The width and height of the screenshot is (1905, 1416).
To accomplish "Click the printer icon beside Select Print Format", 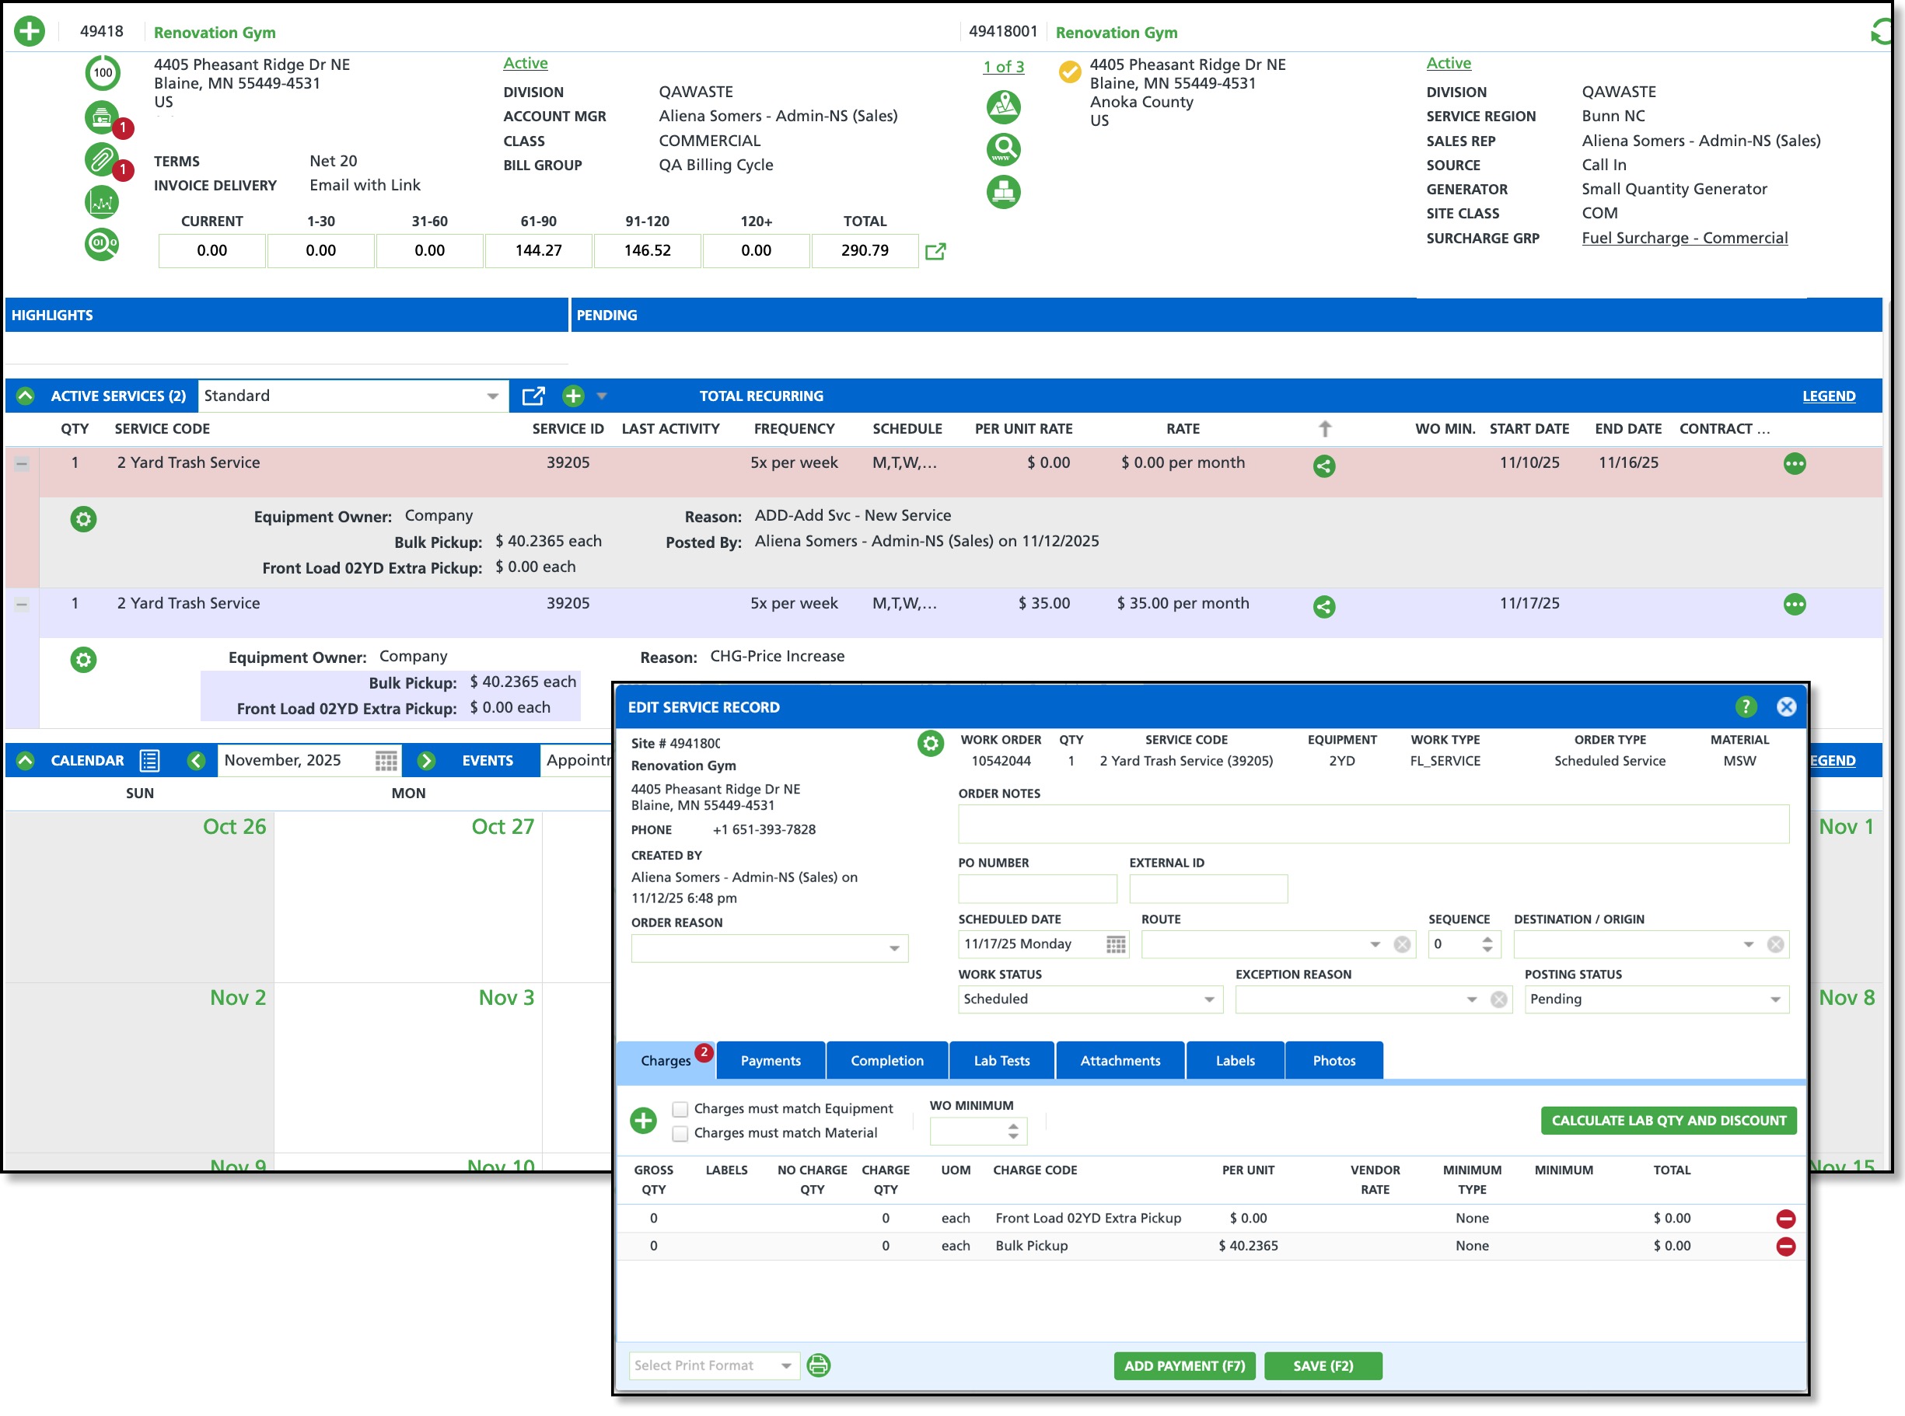I will 819,1365.
